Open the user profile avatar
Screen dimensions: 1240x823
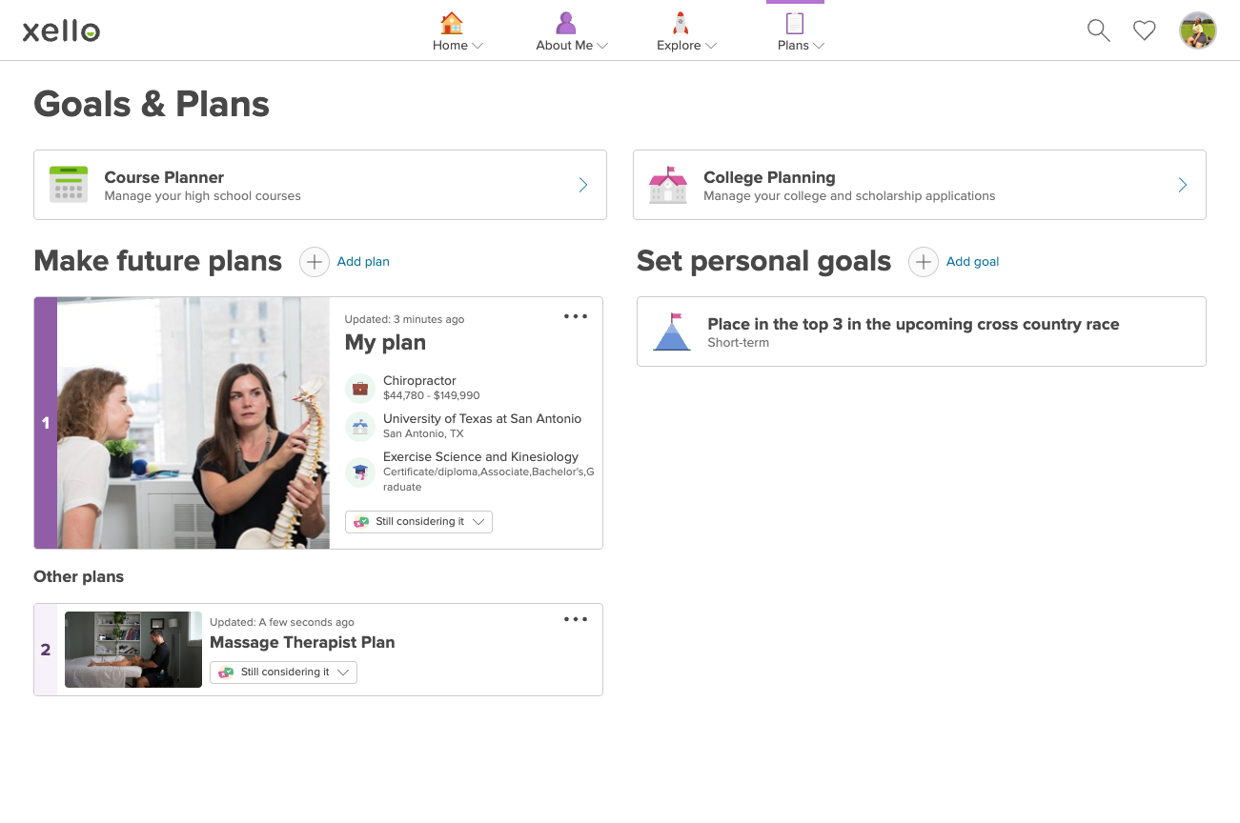point(1197,30)
